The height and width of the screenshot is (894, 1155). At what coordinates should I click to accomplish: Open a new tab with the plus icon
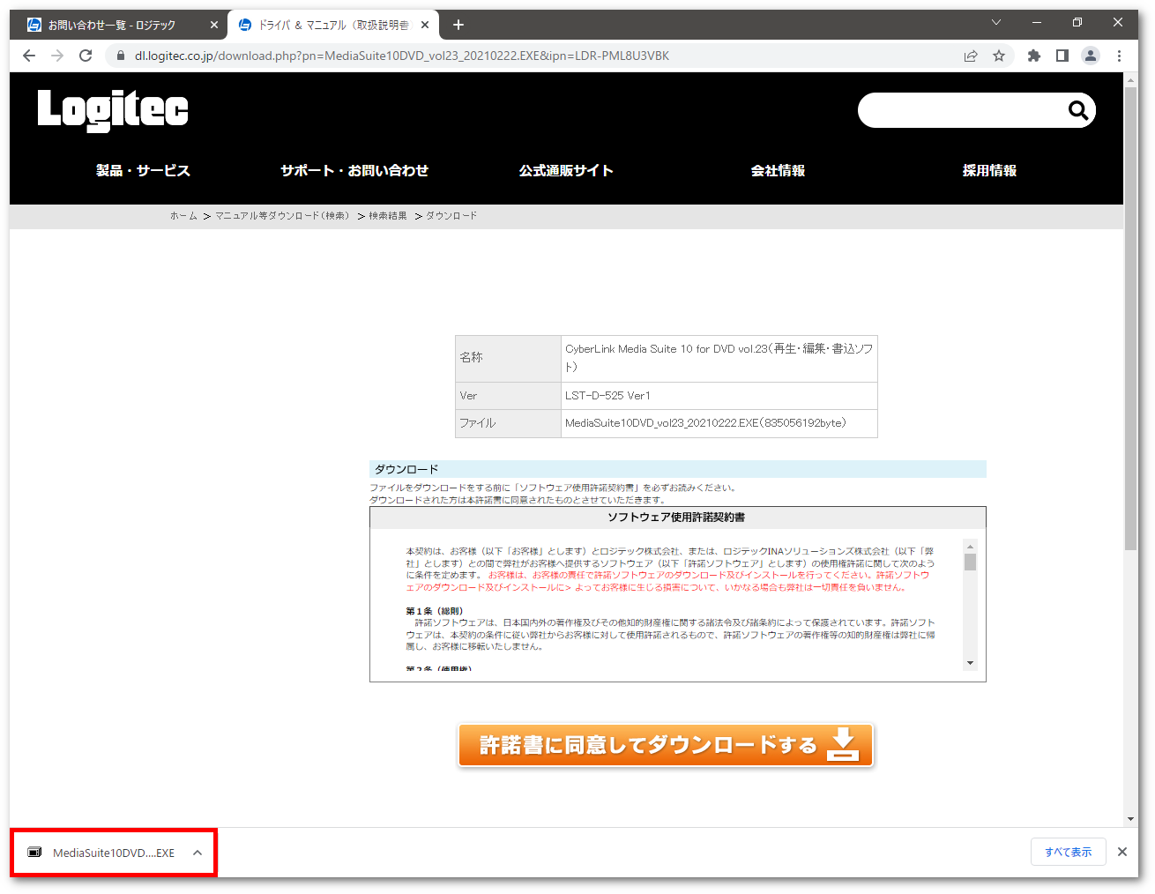[x=458, y=25]
